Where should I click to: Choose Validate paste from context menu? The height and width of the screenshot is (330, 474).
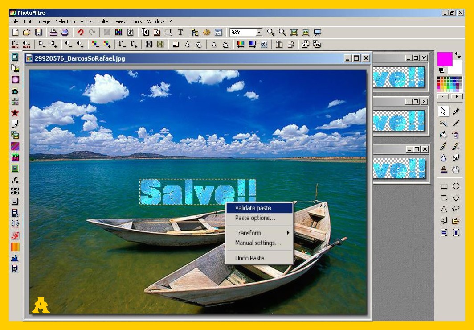tap(253, 208)
